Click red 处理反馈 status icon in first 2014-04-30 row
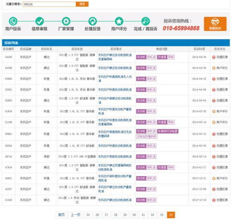This screenshot has width=233, height=220. pyautogui.click(x=214, y=57)
